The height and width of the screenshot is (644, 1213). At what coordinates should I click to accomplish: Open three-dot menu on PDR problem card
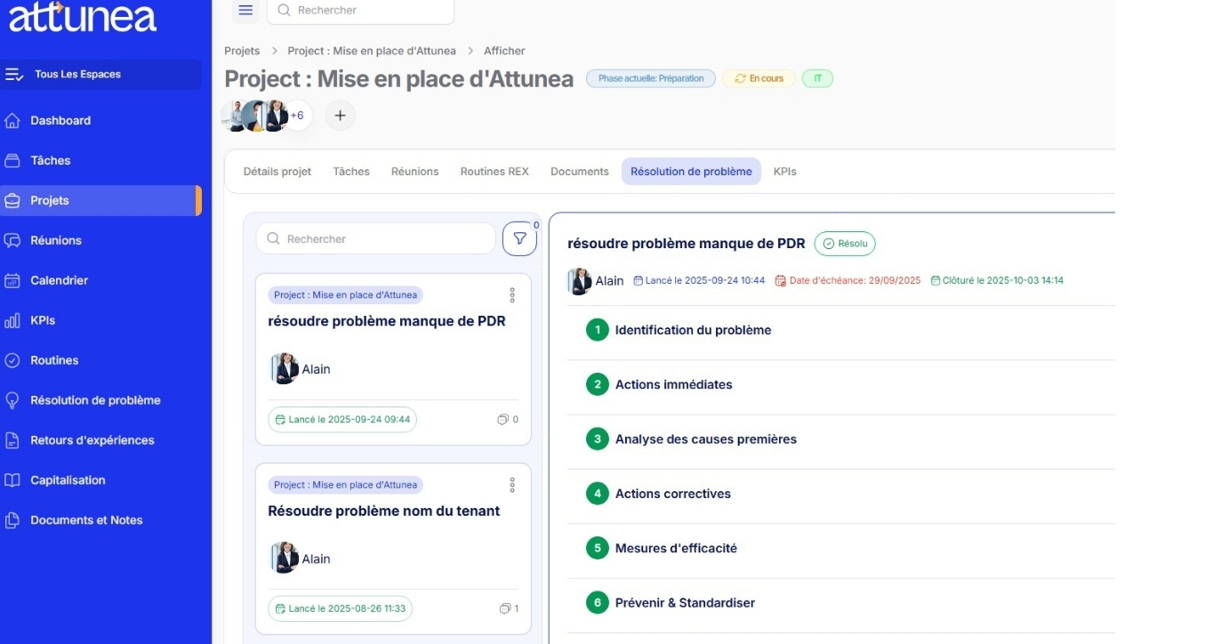(512, 295)
